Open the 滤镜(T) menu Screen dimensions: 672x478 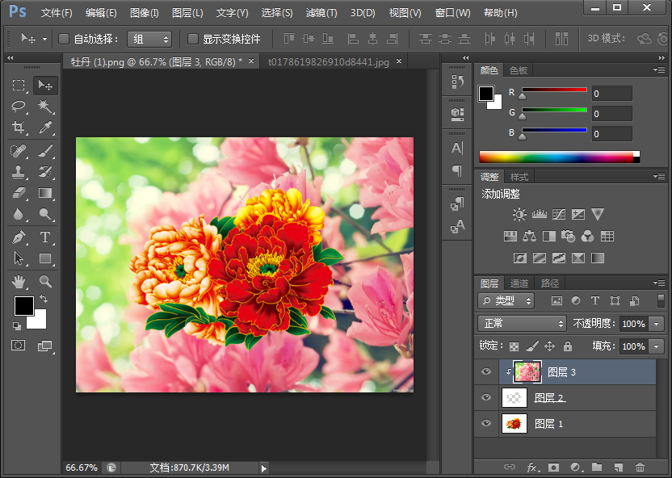tap(321, 13)
